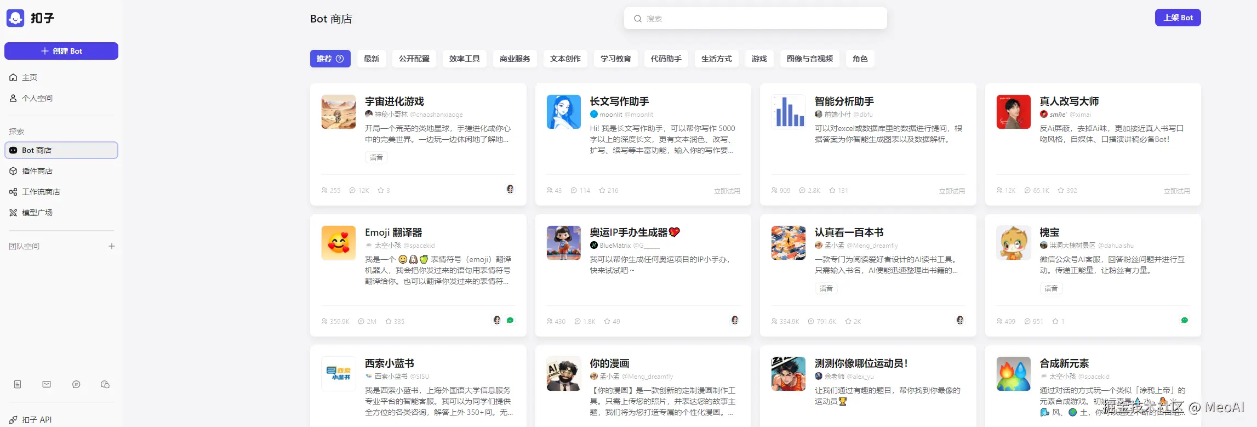Open 个人空间 in the sidebar

[61, 98]
